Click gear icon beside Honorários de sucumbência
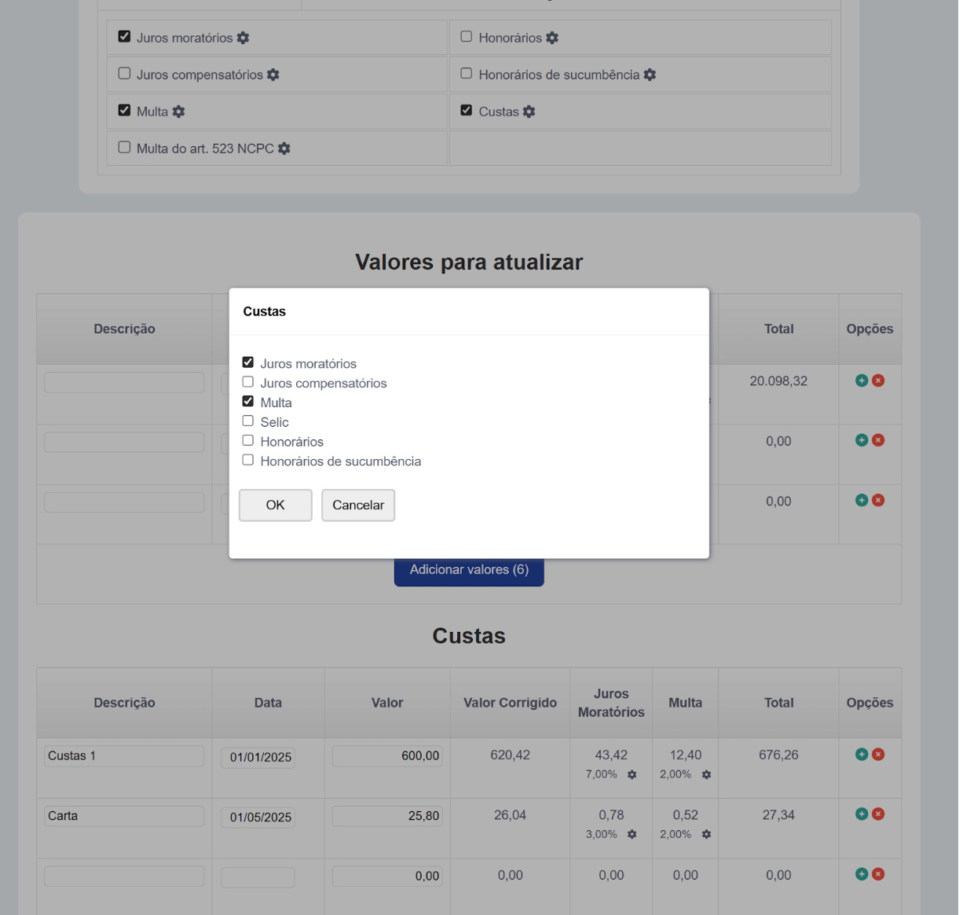963x915 pixels. (650, 75)
